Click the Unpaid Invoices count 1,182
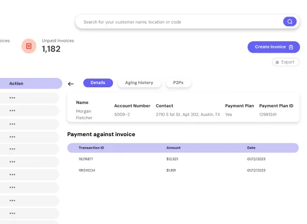The height and width of the screenshot is (224, 307). click(51, 49)
